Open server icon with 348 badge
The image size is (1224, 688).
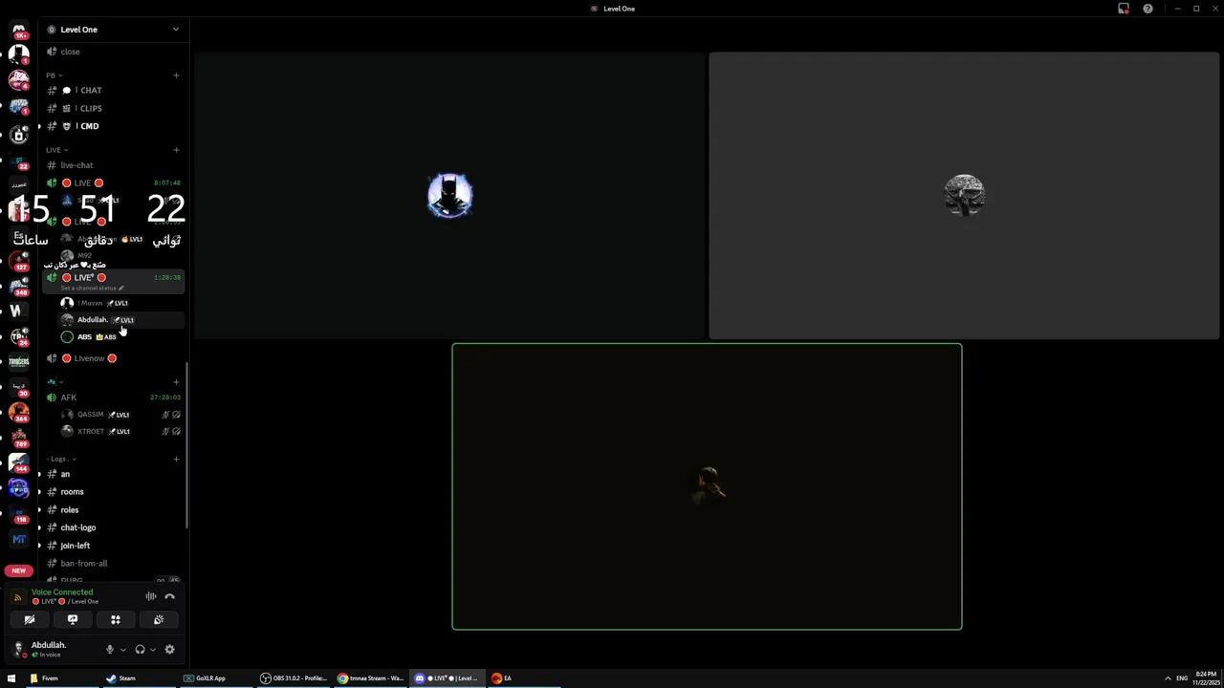(x=19, y=286)
